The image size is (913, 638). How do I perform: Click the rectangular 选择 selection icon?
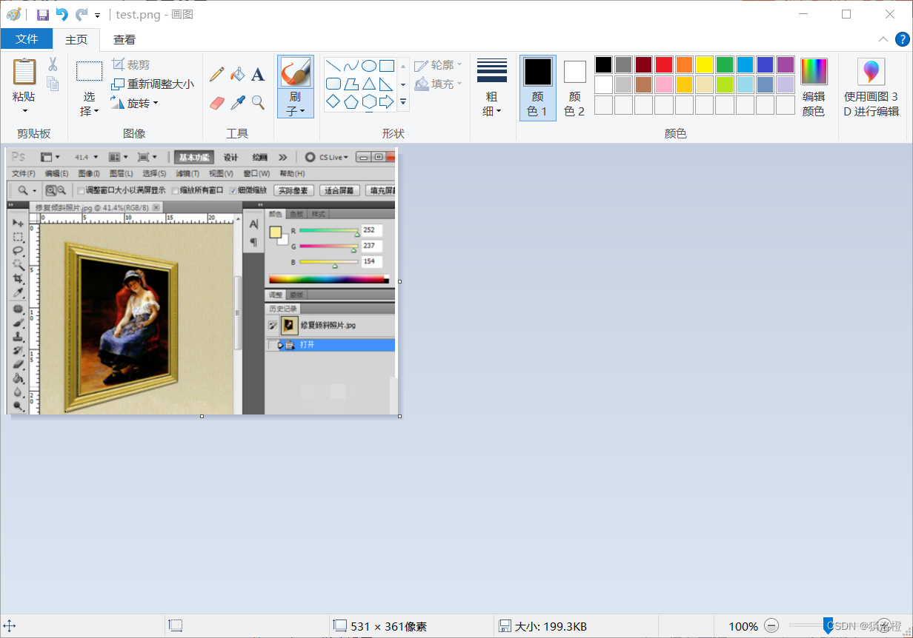coord(90,72)
